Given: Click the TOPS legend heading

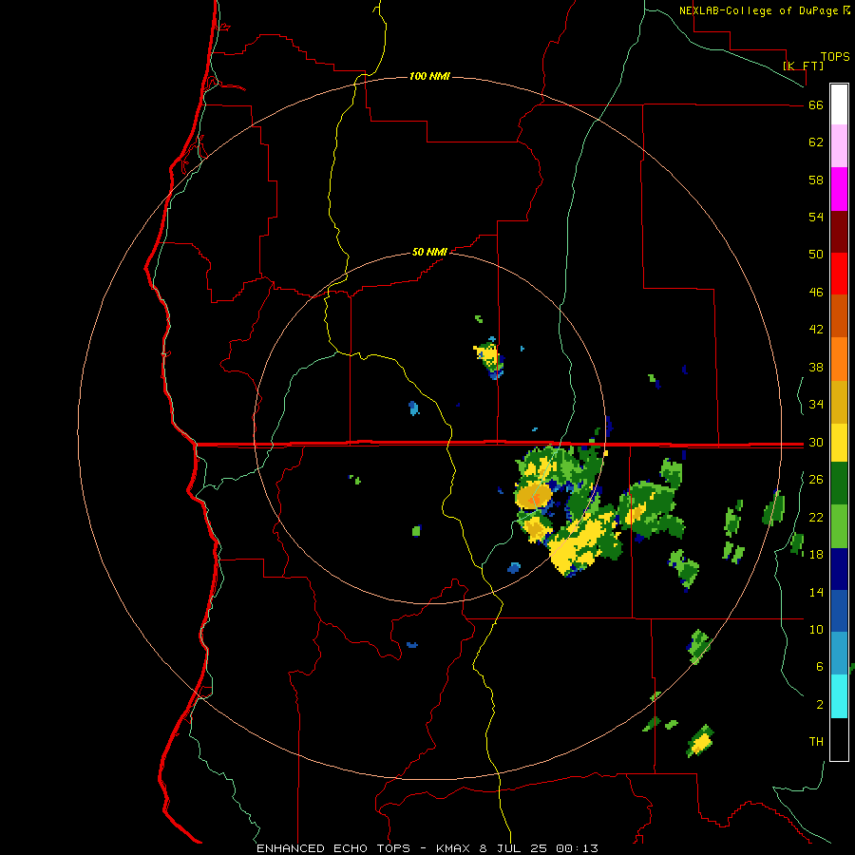Looking at the screenshot, I should (x=835, y=56).
